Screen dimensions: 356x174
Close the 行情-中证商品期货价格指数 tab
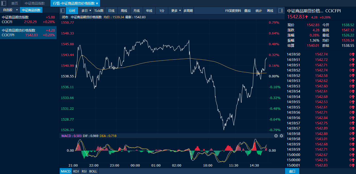(97, 3)
